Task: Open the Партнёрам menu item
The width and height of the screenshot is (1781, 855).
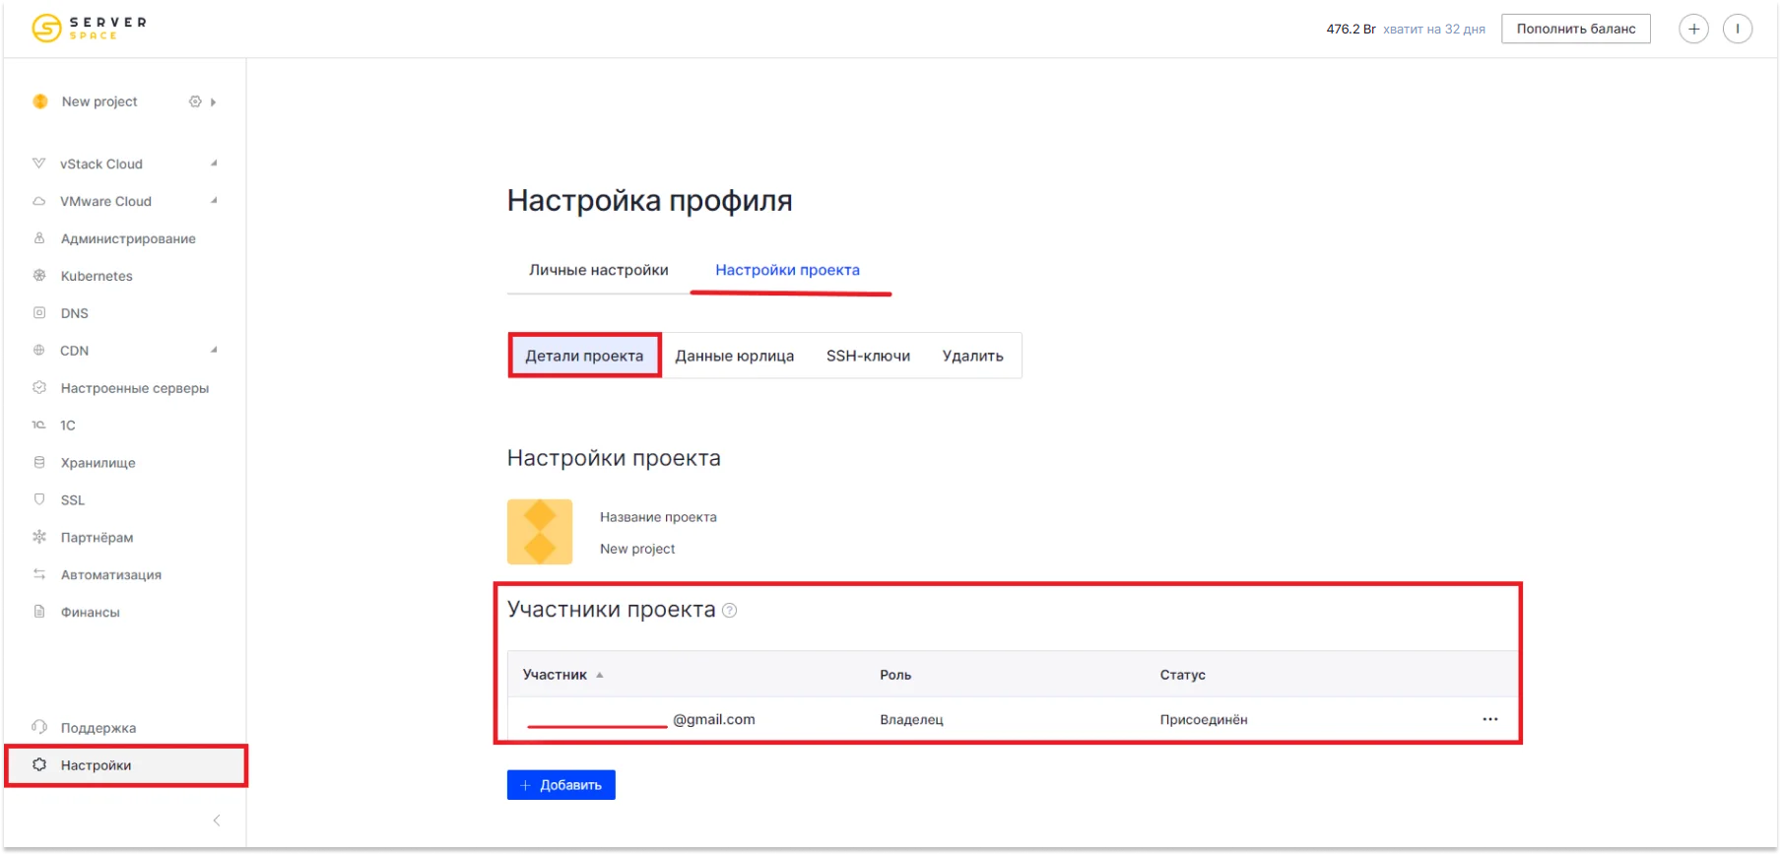Action: click(97, 537)
